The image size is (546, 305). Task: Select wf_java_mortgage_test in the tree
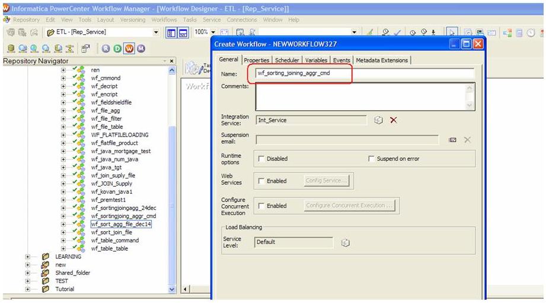click(x=120, y=151)
